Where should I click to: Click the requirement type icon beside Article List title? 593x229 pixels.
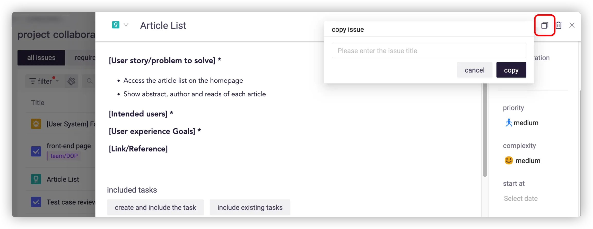coord(116,25)
